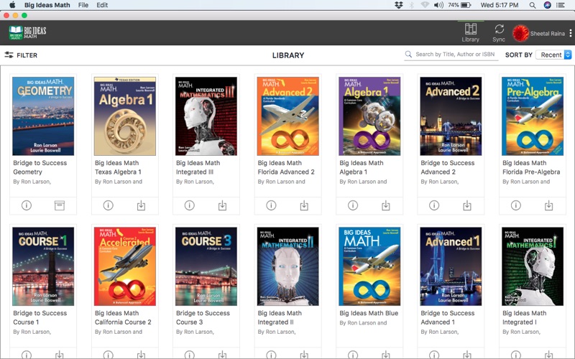Sync the library
575x359 pixels.
click(499, 32)
